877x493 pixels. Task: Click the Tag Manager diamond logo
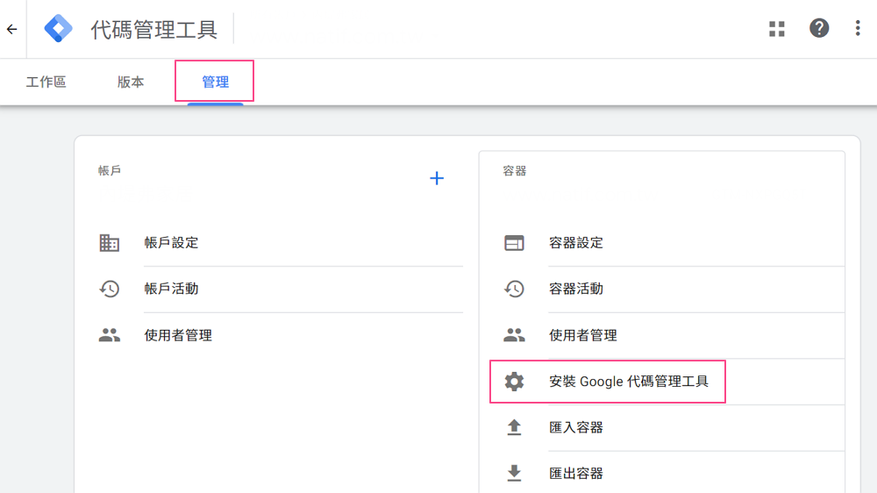[x=58, y=28]
